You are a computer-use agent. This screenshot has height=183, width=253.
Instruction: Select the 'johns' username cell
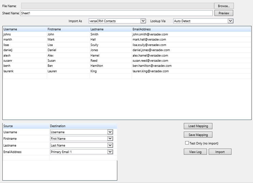(25, 34)
